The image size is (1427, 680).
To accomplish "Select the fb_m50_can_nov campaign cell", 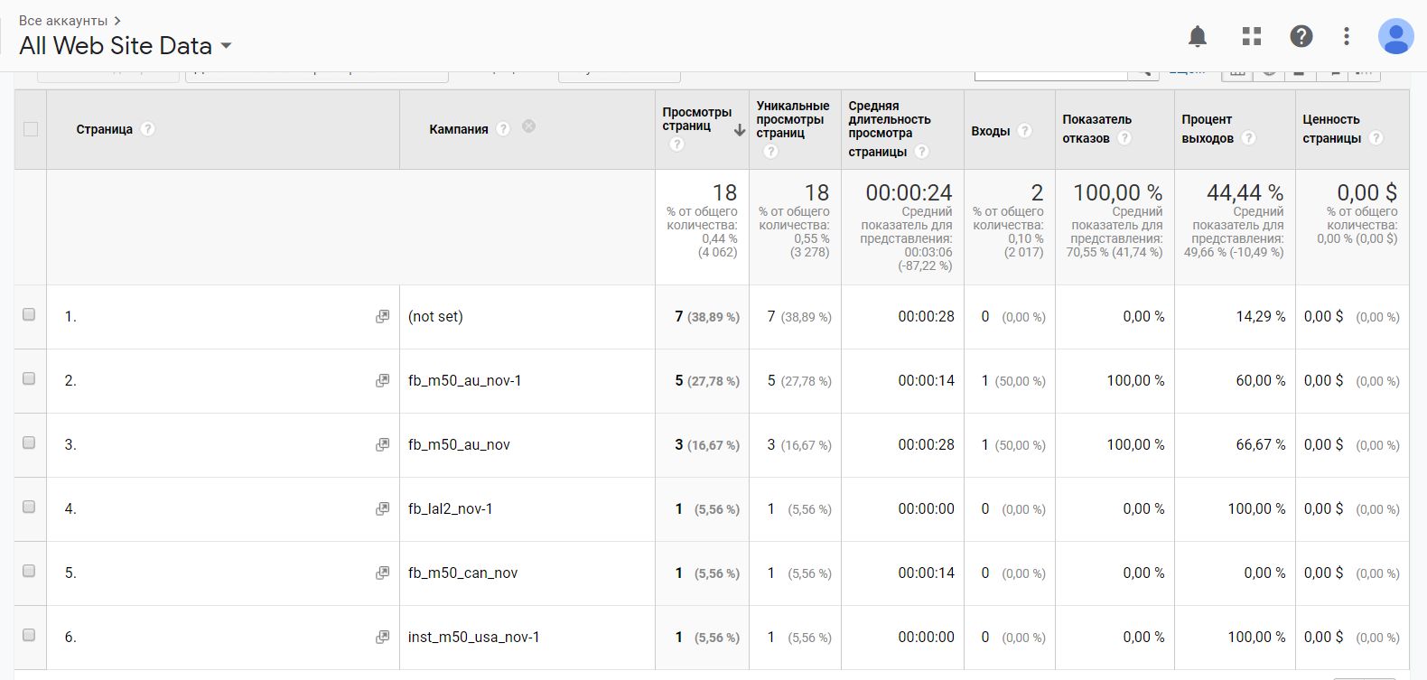I will coord(462,573).
